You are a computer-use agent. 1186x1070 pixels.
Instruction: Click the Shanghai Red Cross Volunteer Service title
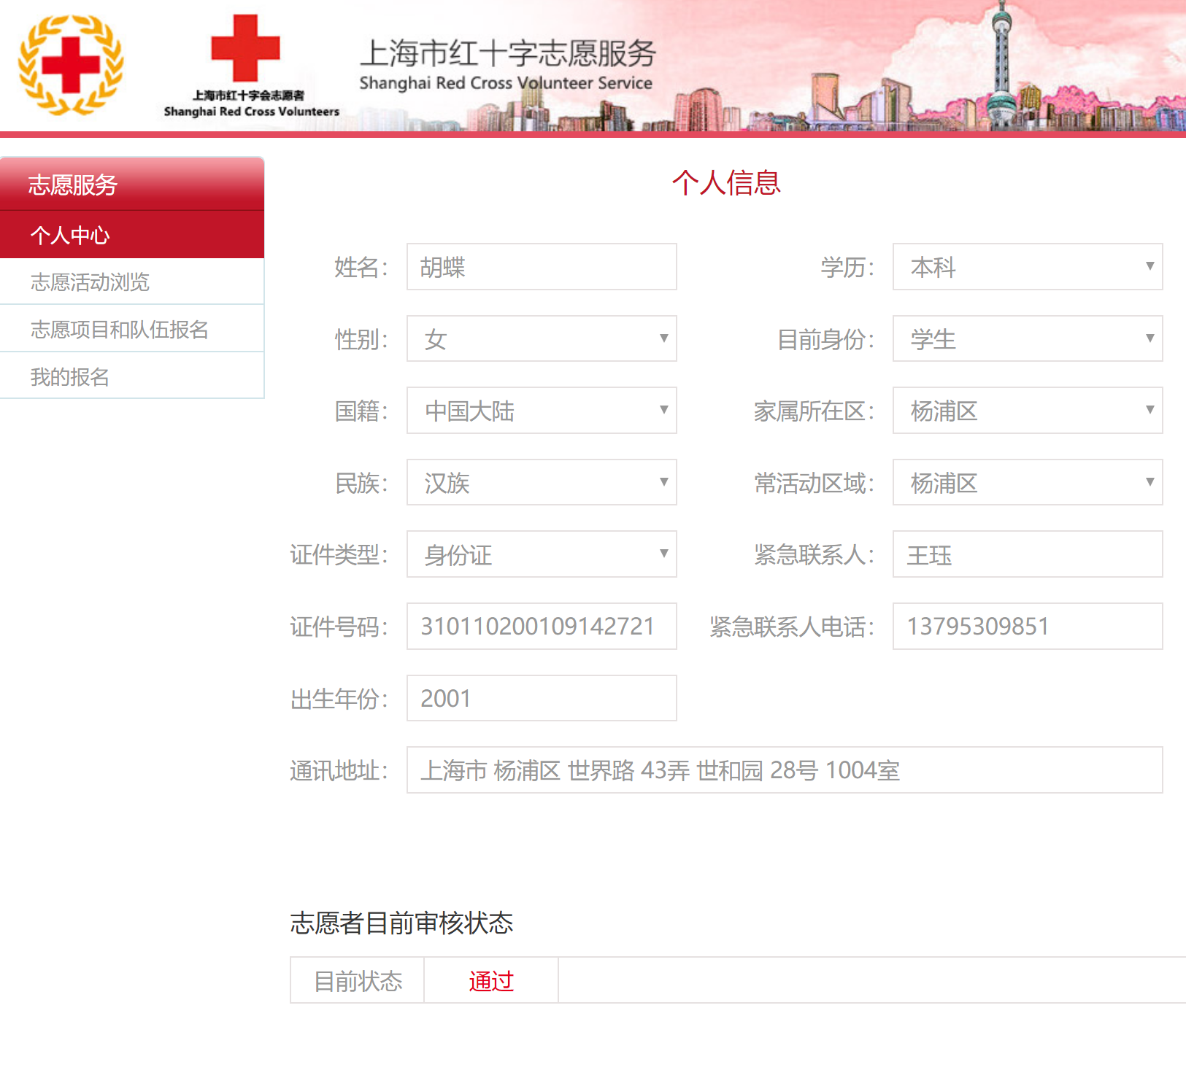pyautogui.click(x=507, y=66)
